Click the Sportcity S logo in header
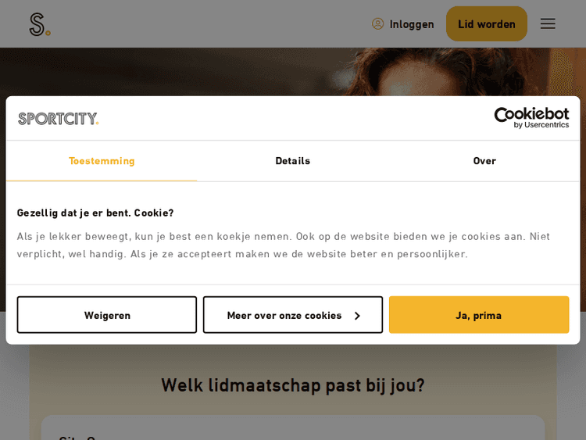586x440 pixels. pos(39,24)
